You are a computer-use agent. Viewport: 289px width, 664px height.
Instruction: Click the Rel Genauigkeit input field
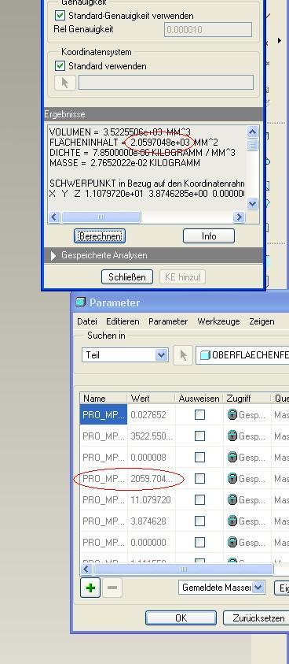coord(208,30)
